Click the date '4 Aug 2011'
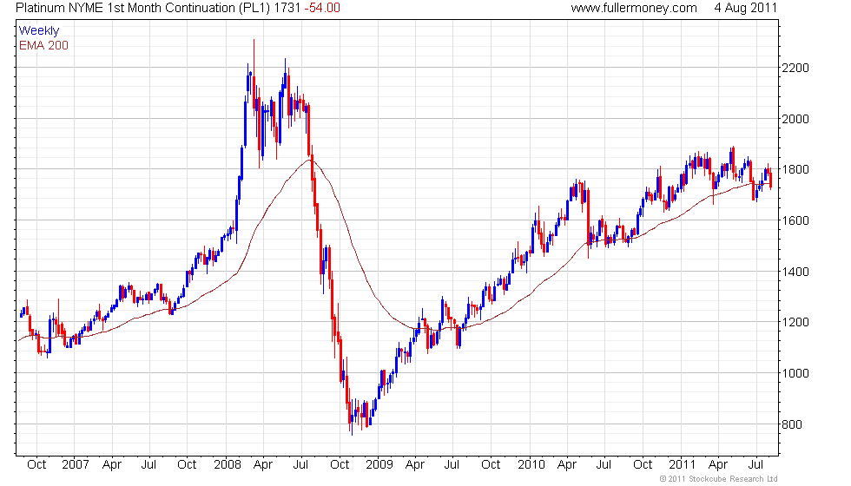Viewport: 851px width, 486px height. pyautogui.click(x=746, y=8)
